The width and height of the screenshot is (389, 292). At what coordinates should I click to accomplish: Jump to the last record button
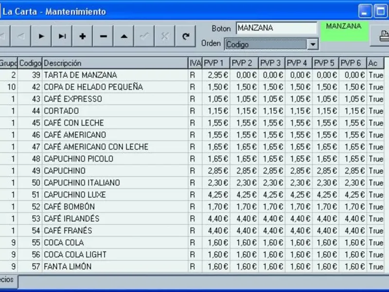point(62,36)
